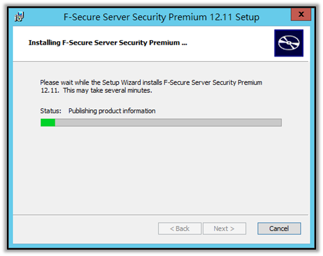Image resolution: width=323 pixels, height=256 pixels.
Task: Click the separator line below the header banner
Action: [x=161, y=62]
